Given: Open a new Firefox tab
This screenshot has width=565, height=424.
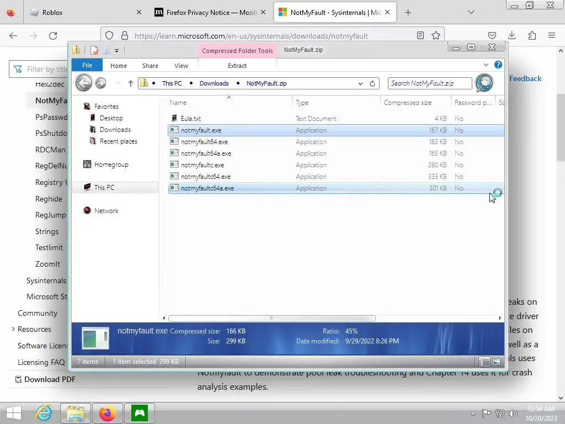Looking at the screenshot, I should coord(408,13).
